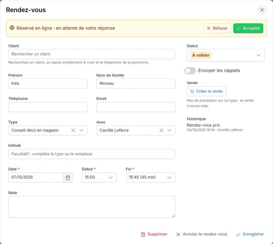This screenshot has width=273, height=244.
Task: Accept the online booking request
Action: [x=248, y=28]
